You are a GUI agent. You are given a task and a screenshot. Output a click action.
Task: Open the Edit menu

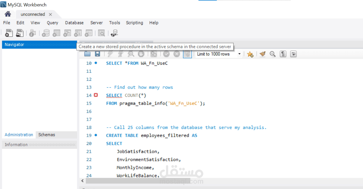coord(20,23)
